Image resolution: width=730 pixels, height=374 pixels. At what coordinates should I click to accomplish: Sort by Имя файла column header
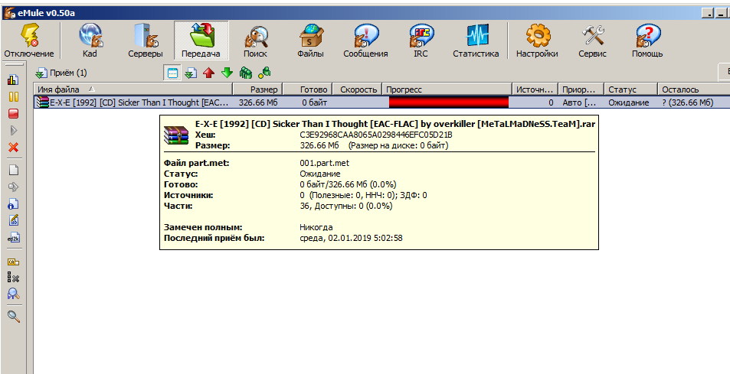point(133,89)
